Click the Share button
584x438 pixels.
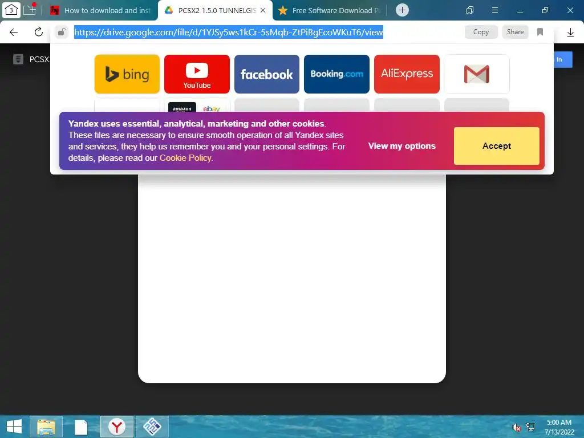[515, 32]
